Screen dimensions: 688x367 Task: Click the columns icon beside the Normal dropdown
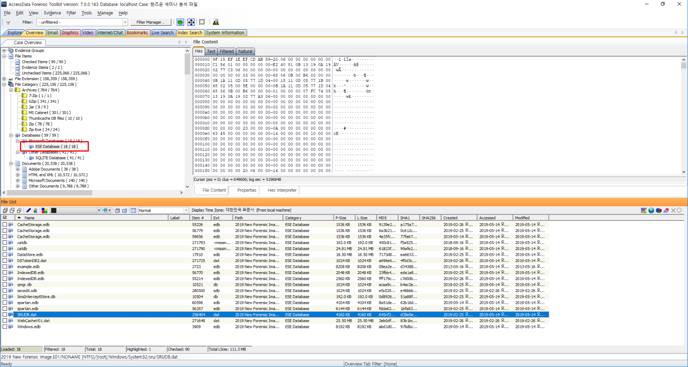pyautogui.click(x=133, y=210)
